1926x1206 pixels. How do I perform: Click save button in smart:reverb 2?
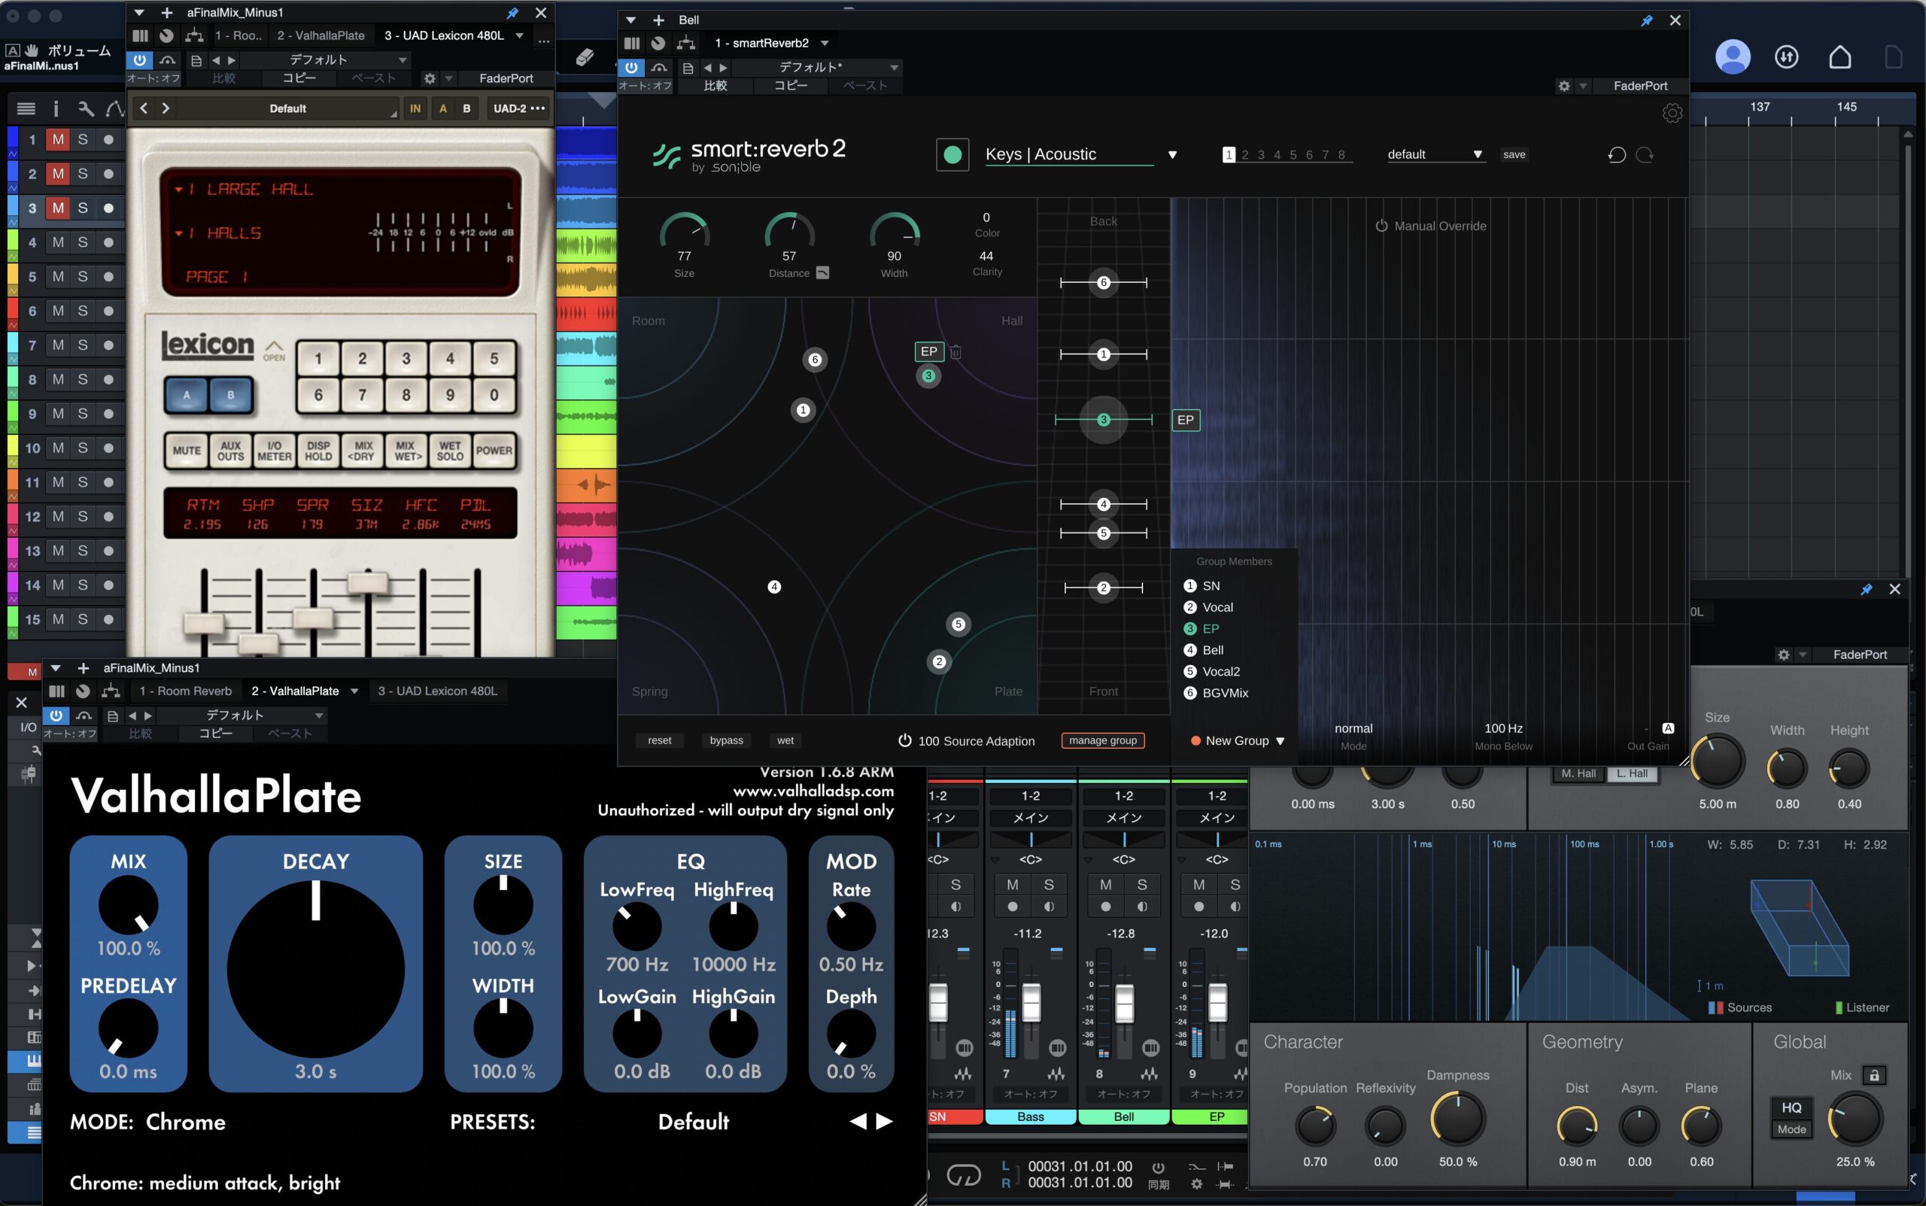pyautogui.click(x=1514, y=155)
